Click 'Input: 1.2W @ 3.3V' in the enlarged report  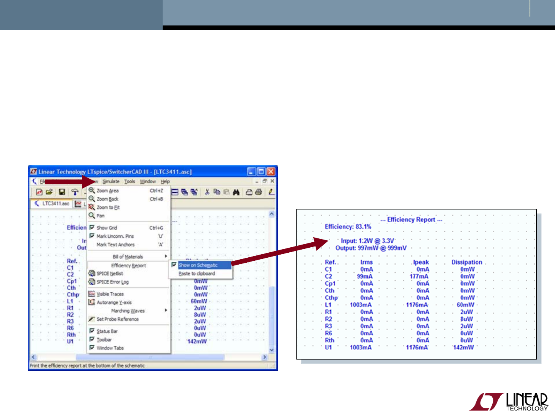pos(367,241)
